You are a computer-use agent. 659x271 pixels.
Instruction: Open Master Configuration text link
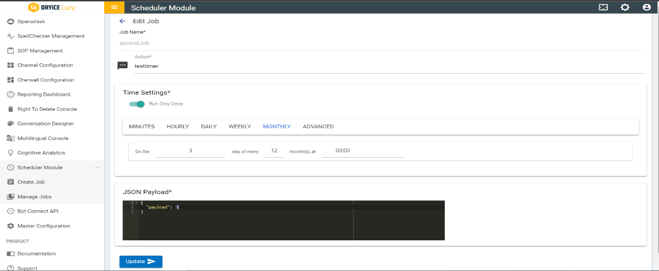tap(44, 226)
